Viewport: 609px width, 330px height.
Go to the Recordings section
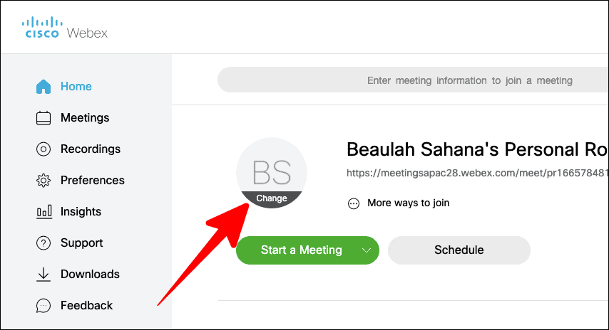pyautogui.click(x=91, y=149)
